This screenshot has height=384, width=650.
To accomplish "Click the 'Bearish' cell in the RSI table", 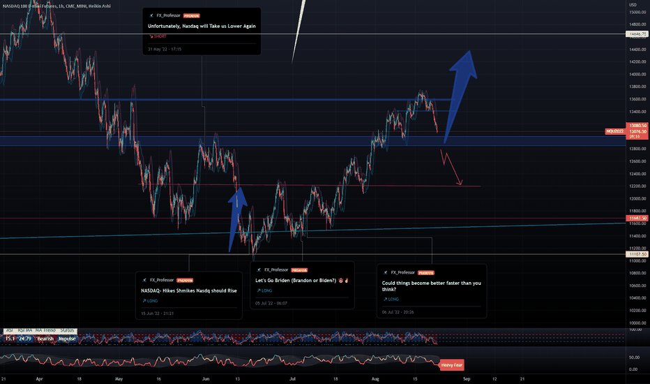I will coord(45,339).
